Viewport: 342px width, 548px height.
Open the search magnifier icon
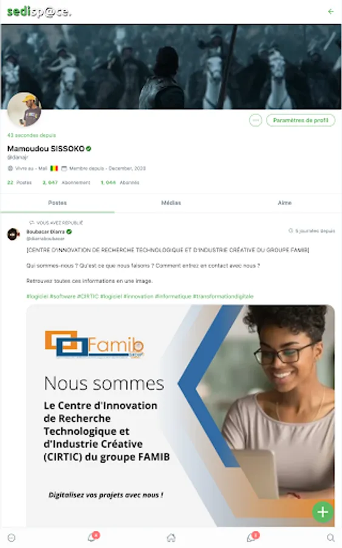(x=330, y=538)
